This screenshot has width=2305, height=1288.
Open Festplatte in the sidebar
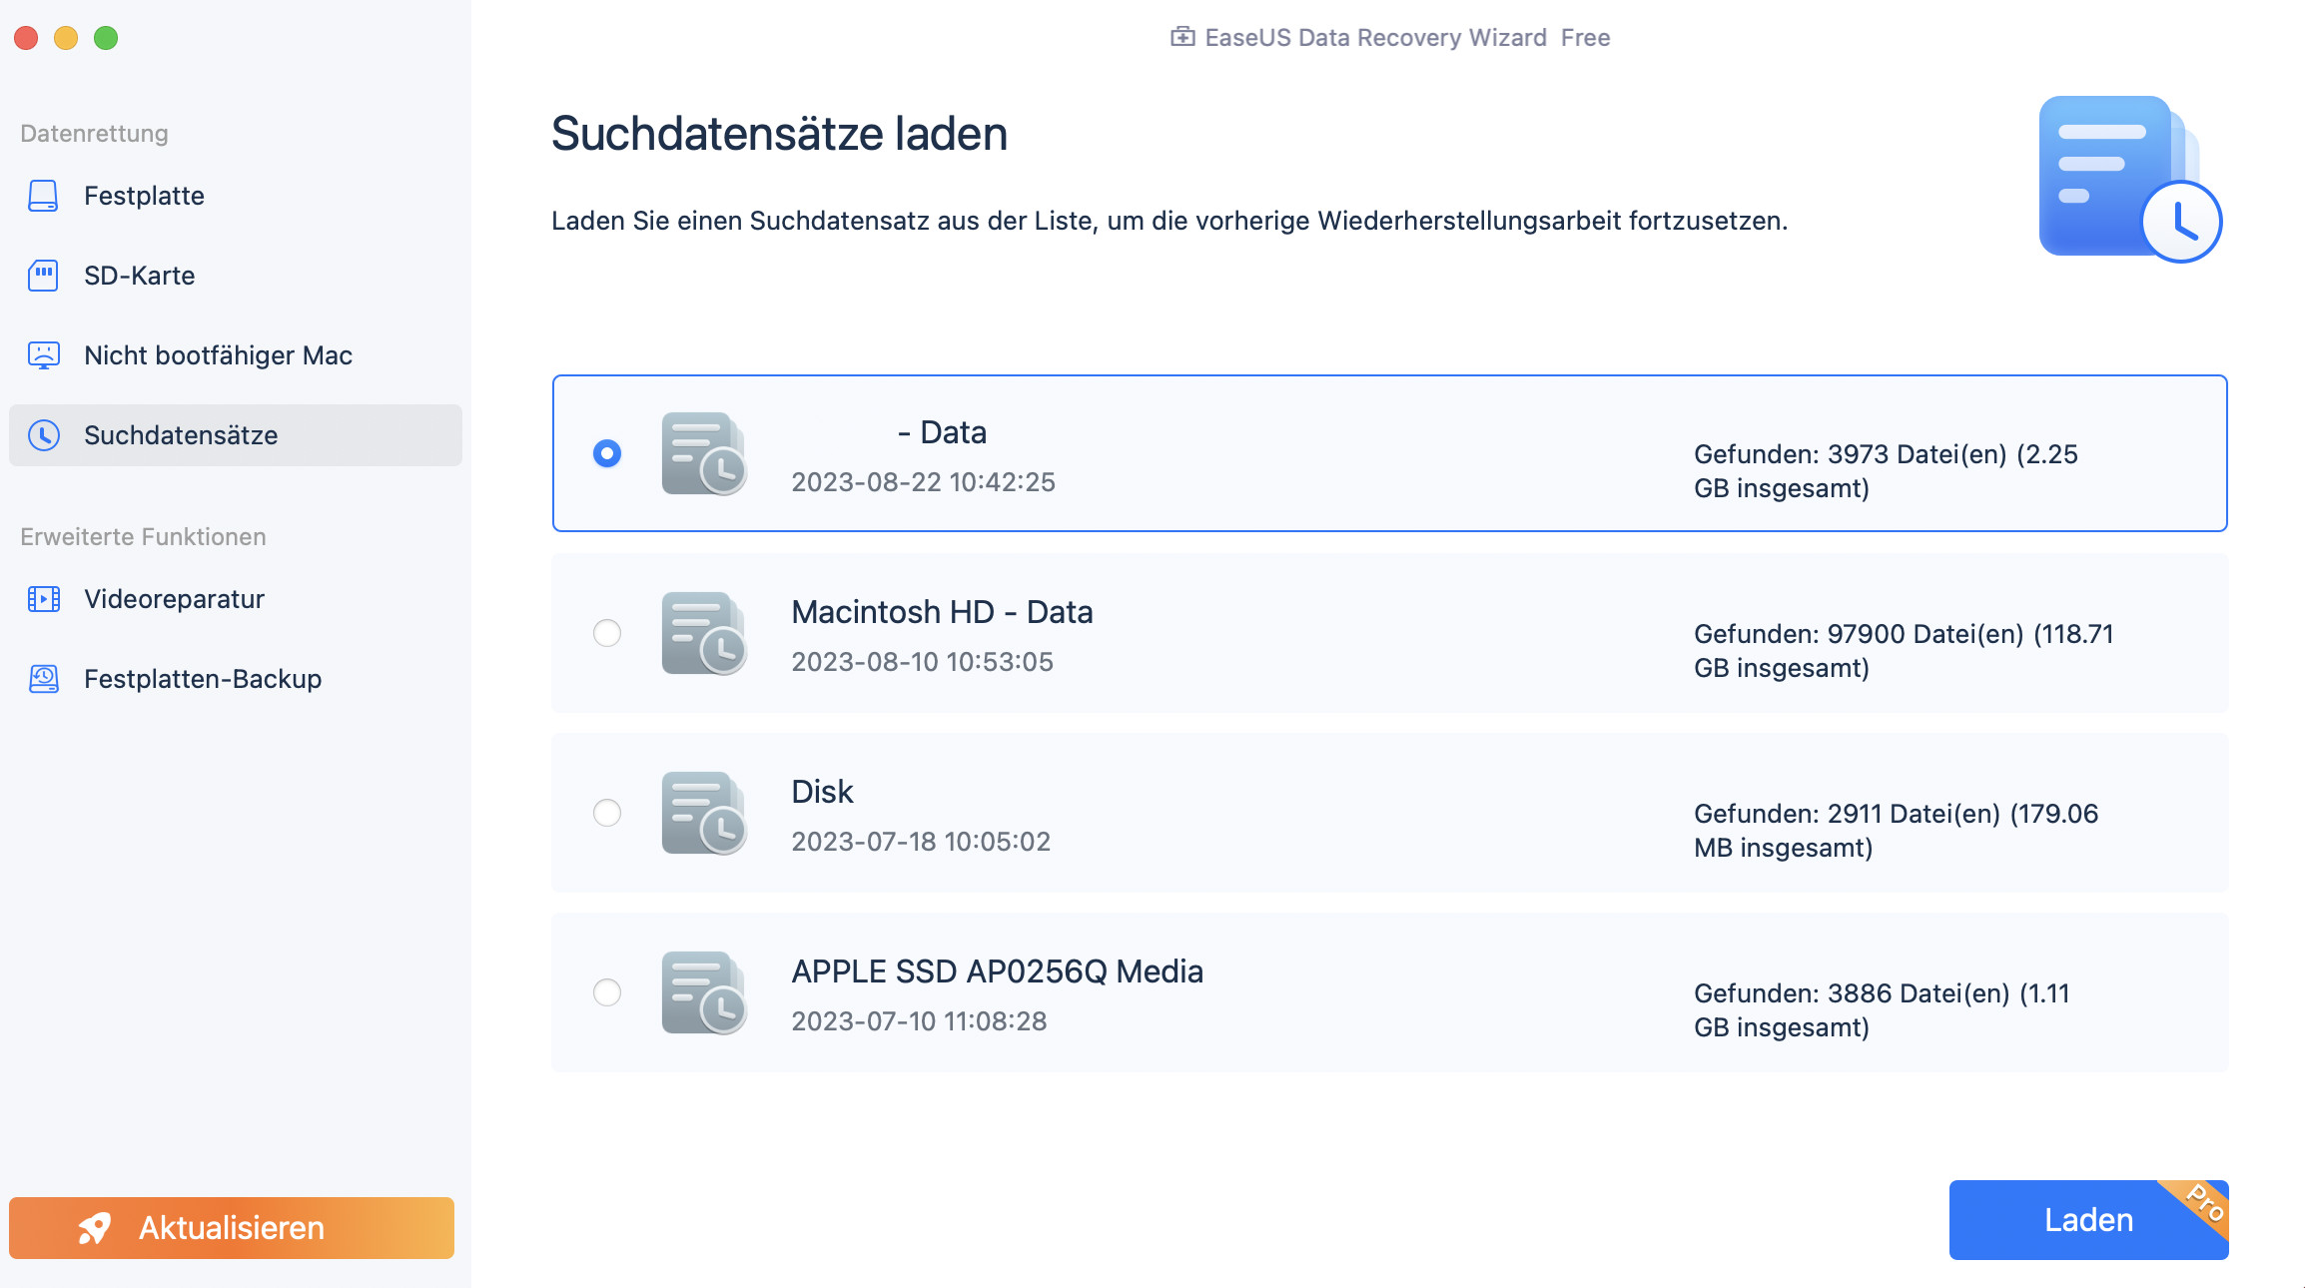(236, 196)
